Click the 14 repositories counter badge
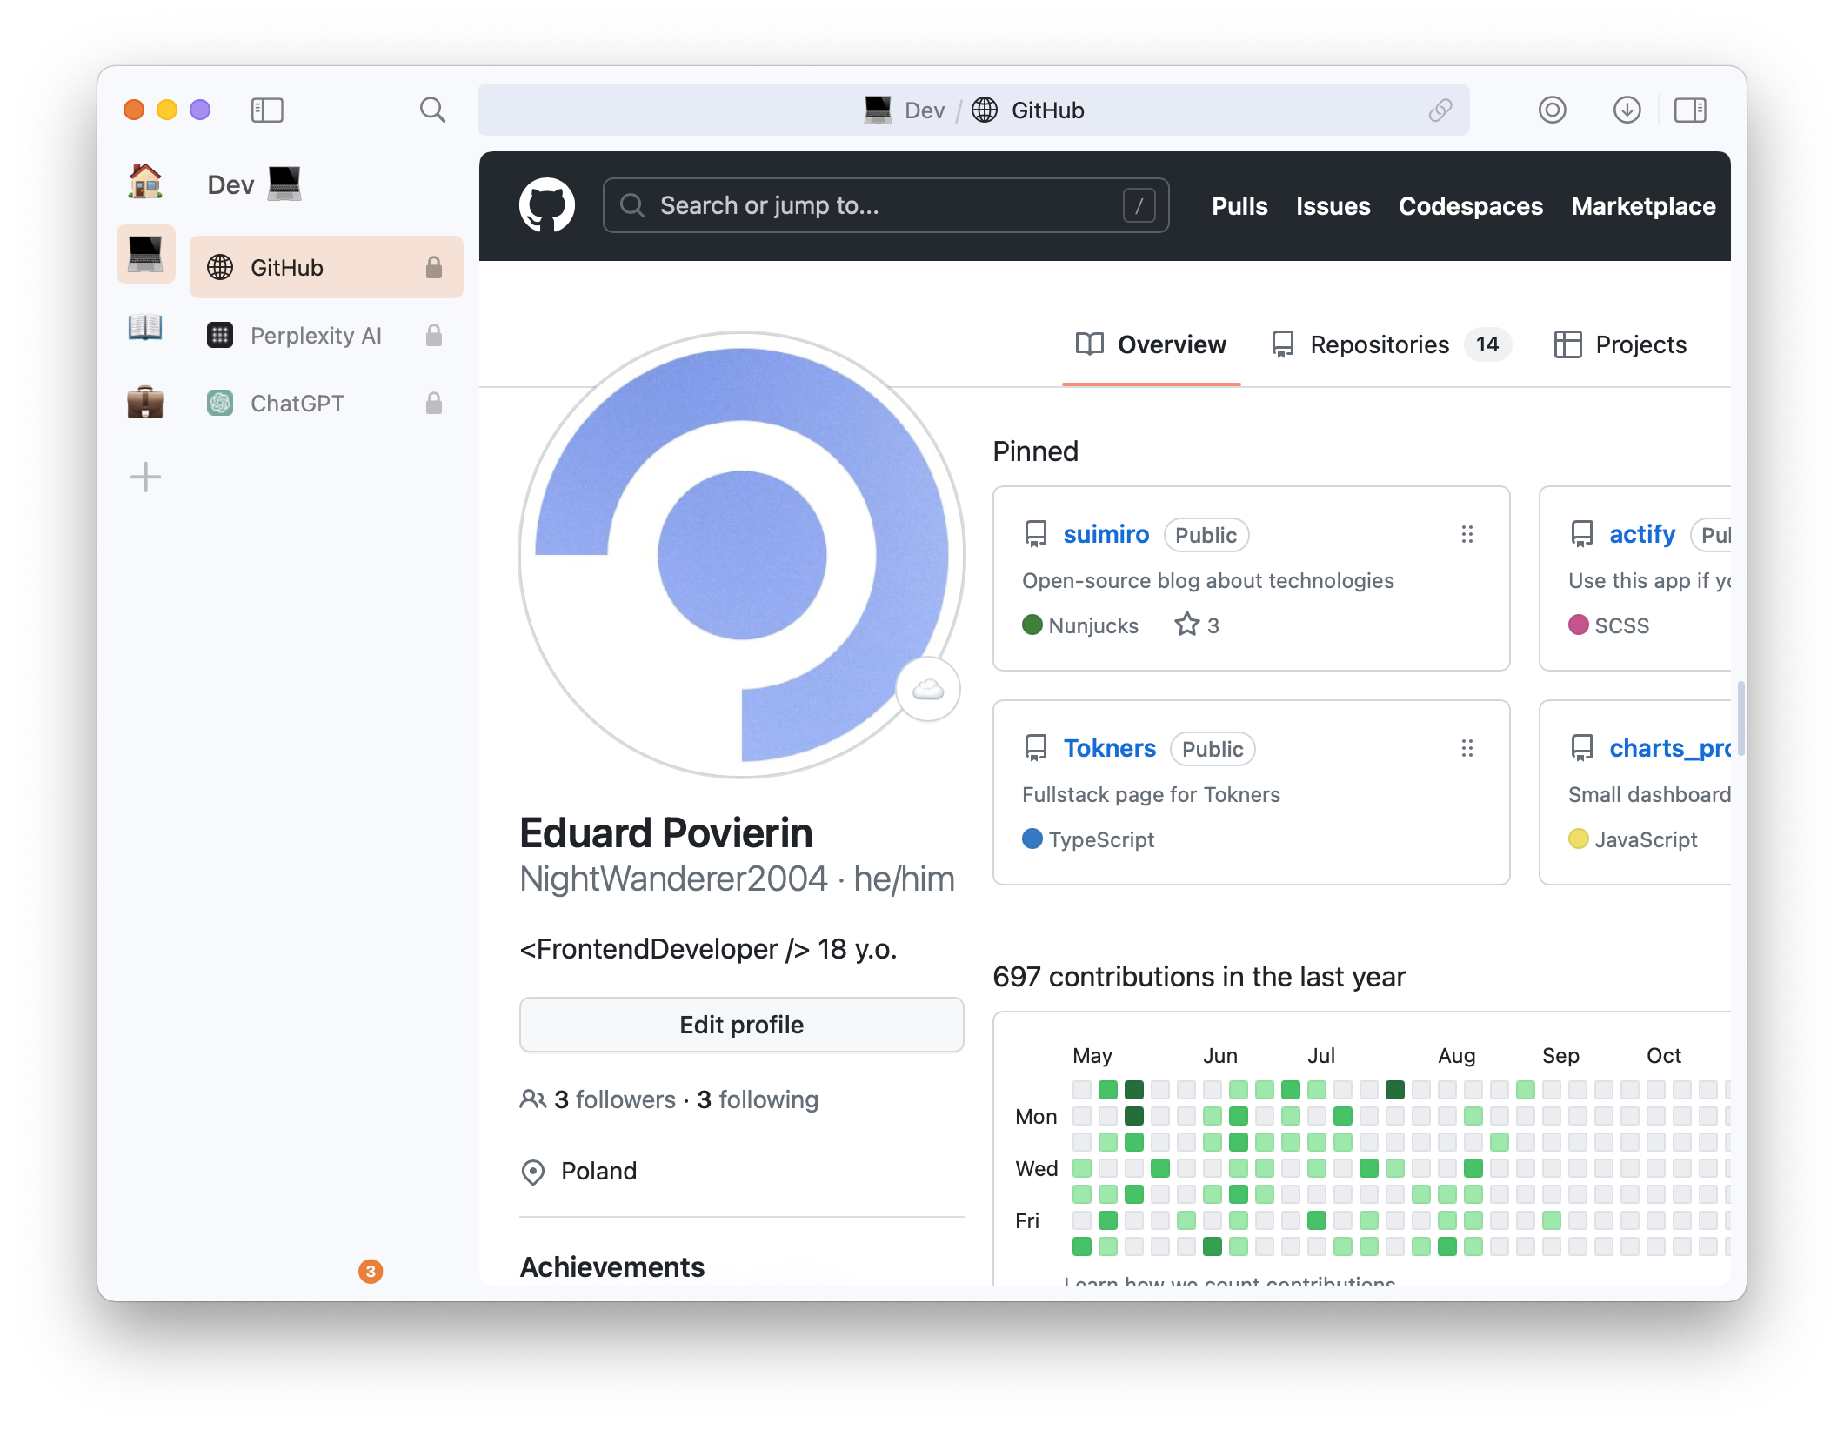This screenshot has height=1430, width=1844. click(x=1487, y=344)
